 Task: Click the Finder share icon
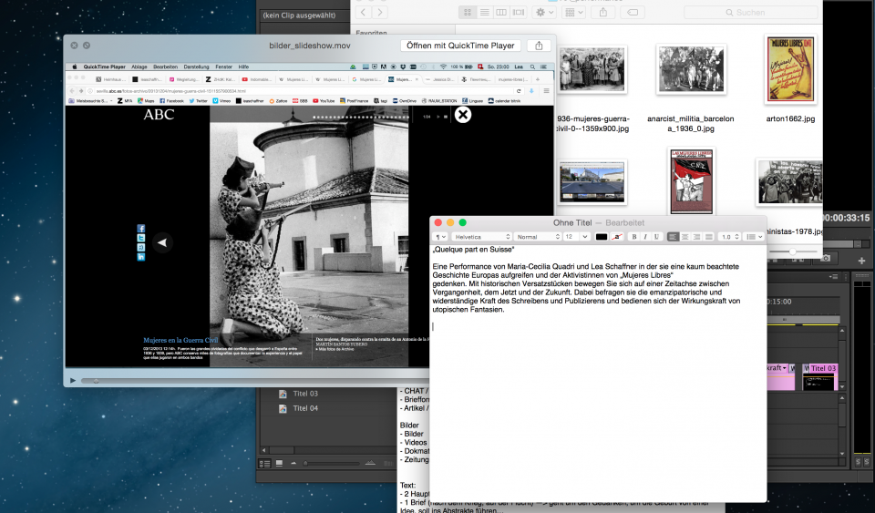(603, 12)
